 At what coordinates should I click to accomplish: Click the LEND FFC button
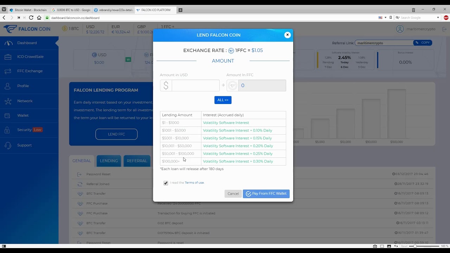pos(116,134)
